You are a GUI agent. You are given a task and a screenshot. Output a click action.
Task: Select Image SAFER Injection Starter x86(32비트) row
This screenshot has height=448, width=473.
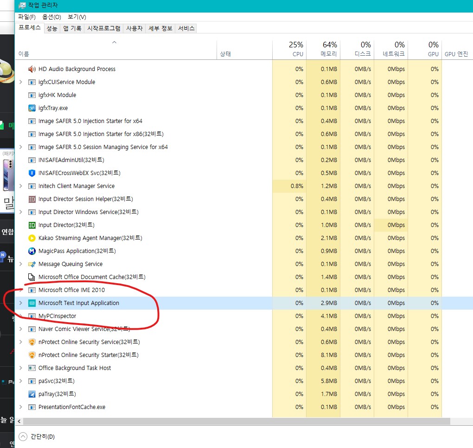pos(244,134)
